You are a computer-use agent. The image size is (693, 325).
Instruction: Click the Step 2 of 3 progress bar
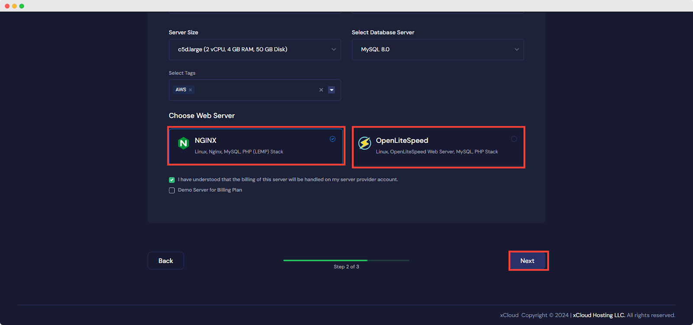click(346, 261)
